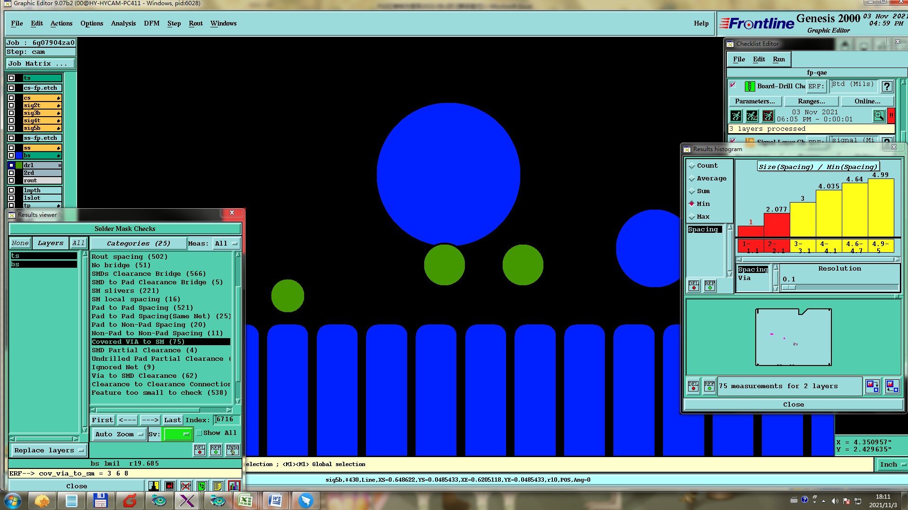Enable the Show All checkbox

point(199,433)
